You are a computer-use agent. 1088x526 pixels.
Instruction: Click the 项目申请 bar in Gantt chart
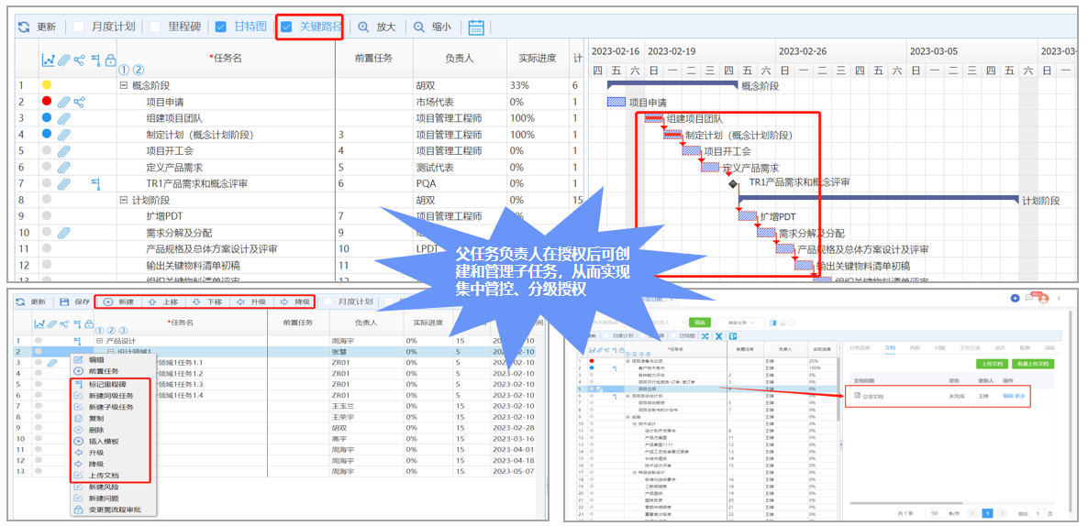pos(616,102)
